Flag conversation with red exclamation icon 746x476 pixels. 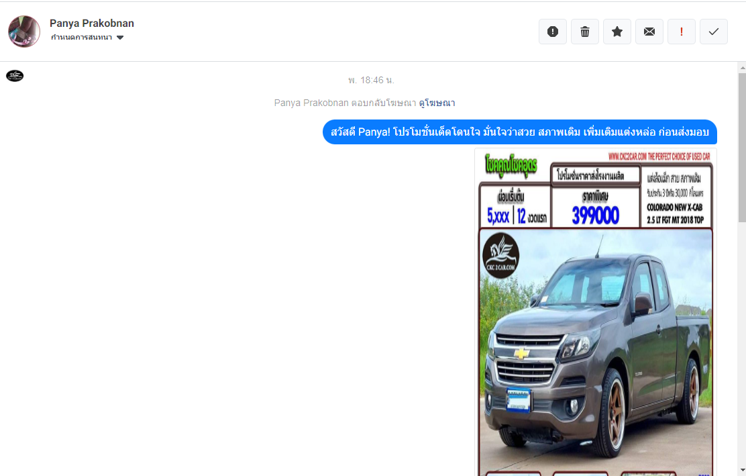tap(682, 32)
